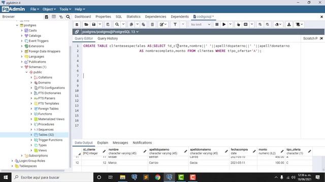The width and height of the screenshot is (325, 182).
Task: Open the Clear eraser dropdown
Action: [x=278, y=25]
